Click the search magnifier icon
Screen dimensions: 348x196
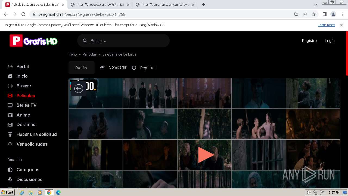[x=85, y=41]
